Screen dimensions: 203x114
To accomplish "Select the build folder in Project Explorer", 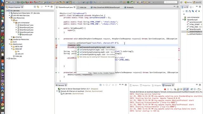I will tap(15, 42).
